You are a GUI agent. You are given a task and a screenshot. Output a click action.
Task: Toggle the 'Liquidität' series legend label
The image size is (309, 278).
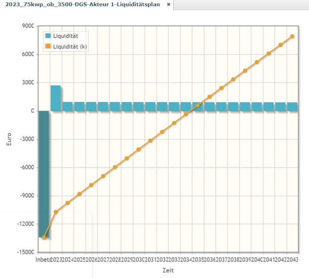click(x=65, y=36)
